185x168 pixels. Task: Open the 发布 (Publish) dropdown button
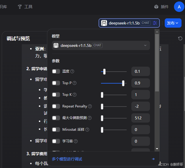tap(173, 23)
